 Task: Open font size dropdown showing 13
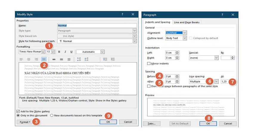(53, 52)
